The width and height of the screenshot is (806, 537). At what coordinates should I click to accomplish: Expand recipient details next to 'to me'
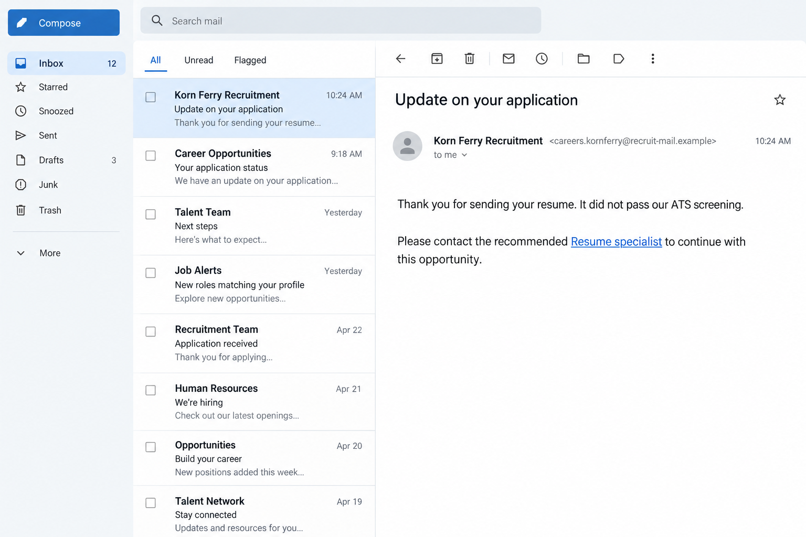click(464, 155)
